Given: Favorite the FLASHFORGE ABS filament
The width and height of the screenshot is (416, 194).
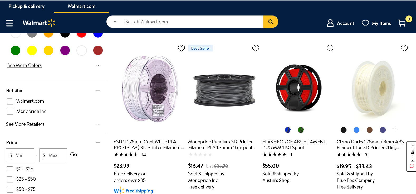Looking at the screenshot, I should (x=330, y=48).
